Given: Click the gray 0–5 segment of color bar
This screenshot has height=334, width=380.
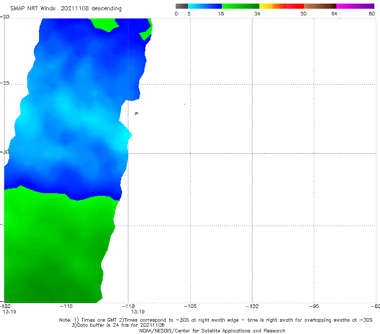Looking at the screenshot, I should tap(181, 6).
